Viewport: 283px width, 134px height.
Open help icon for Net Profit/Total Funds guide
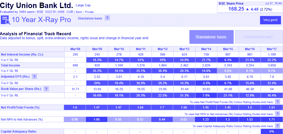pyautogui.click(x=278, y=102)
